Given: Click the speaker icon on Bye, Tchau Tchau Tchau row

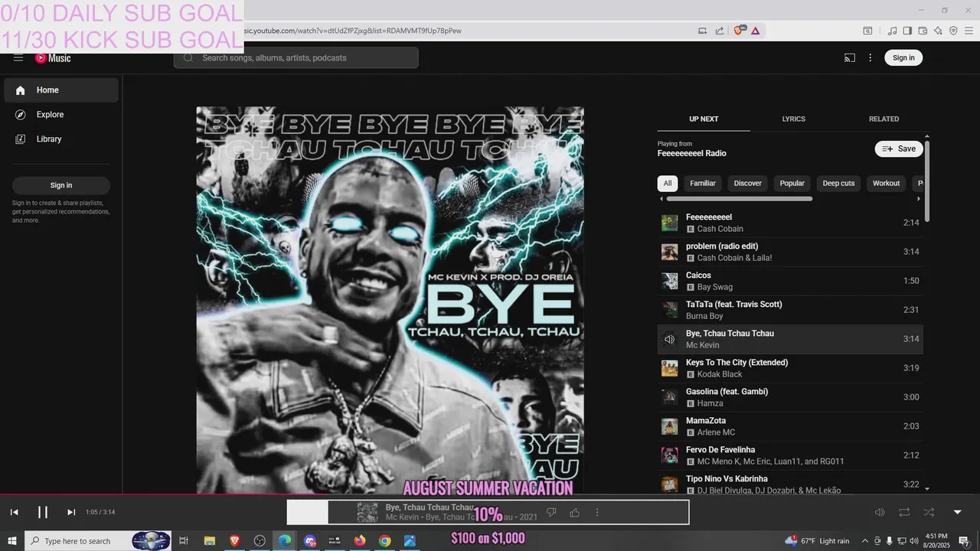Looking at the screenshot, I should coord(670,339).
